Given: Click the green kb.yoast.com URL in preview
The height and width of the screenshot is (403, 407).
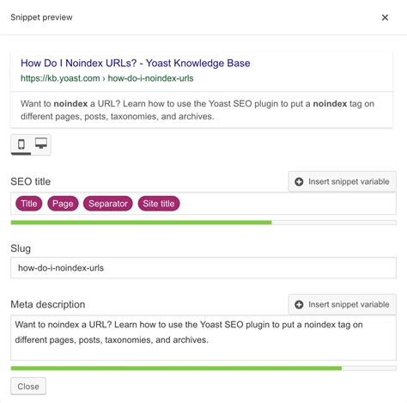Looking at the screenshot, I should pyautogui.click(x=107, y=78).
